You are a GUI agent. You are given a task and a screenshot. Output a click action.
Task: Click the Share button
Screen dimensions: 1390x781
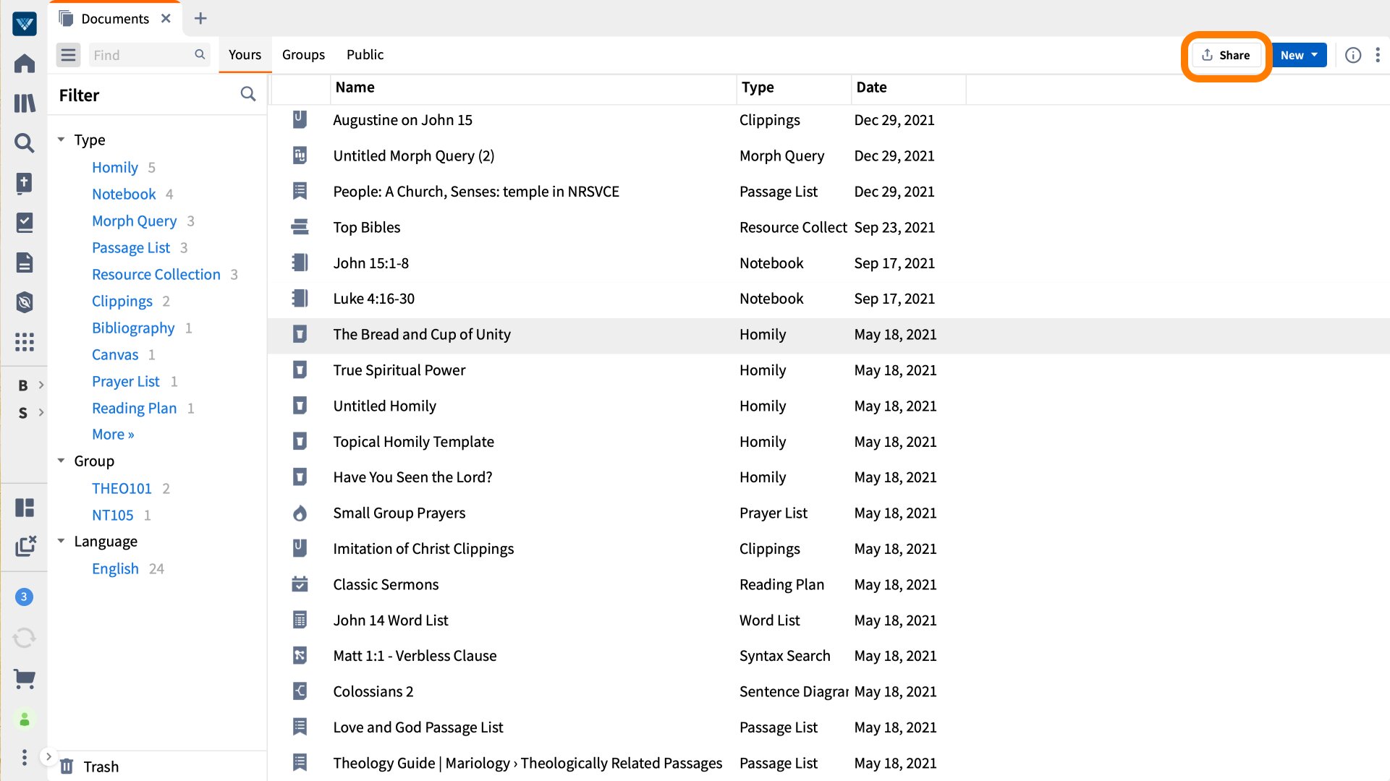(1226, 55)
